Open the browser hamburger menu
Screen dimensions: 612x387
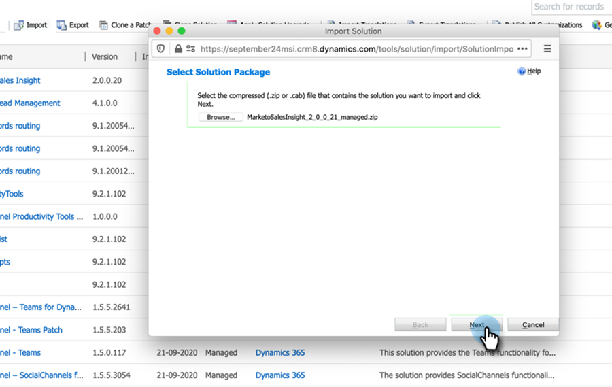pyautogui.click(x=547, y=49)
